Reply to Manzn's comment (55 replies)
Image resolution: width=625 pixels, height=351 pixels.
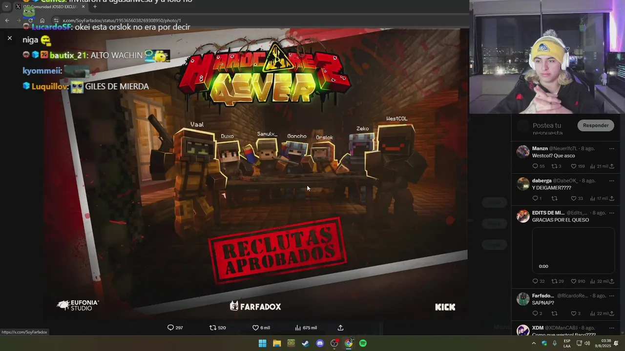click(539, 166)
